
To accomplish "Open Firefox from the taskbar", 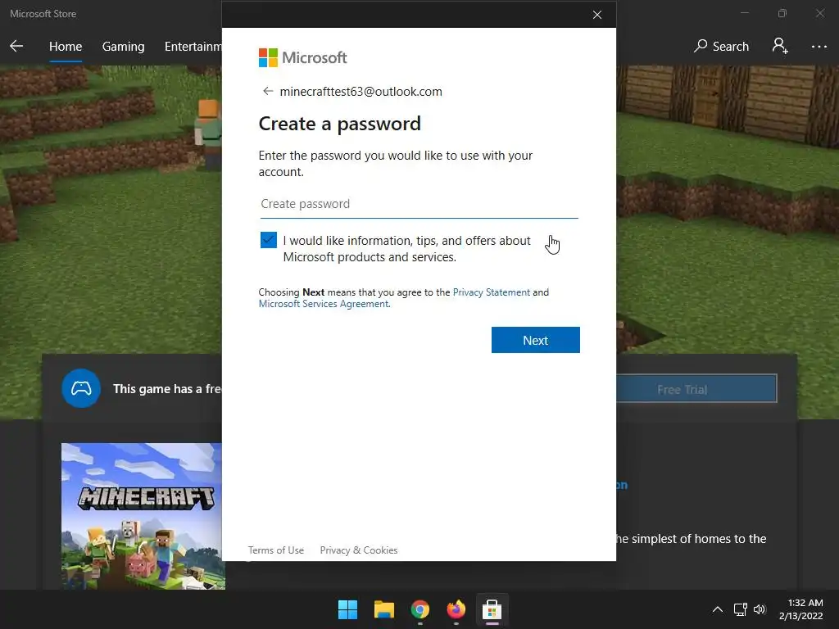I will 456,609.
